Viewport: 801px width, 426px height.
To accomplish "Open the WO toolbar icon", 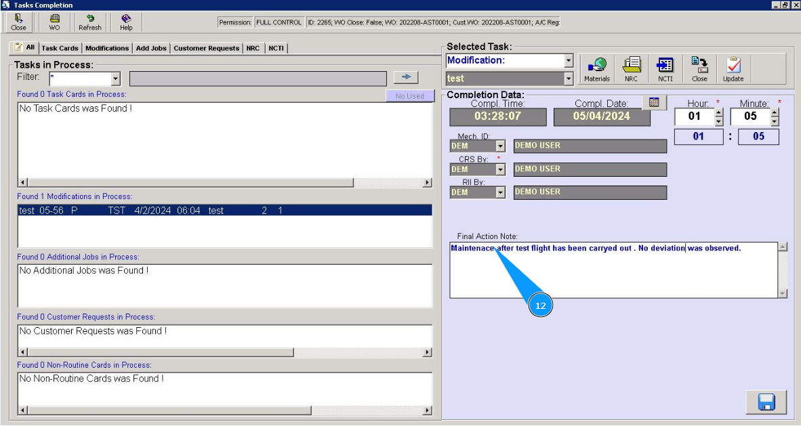I will pos(54,22).
